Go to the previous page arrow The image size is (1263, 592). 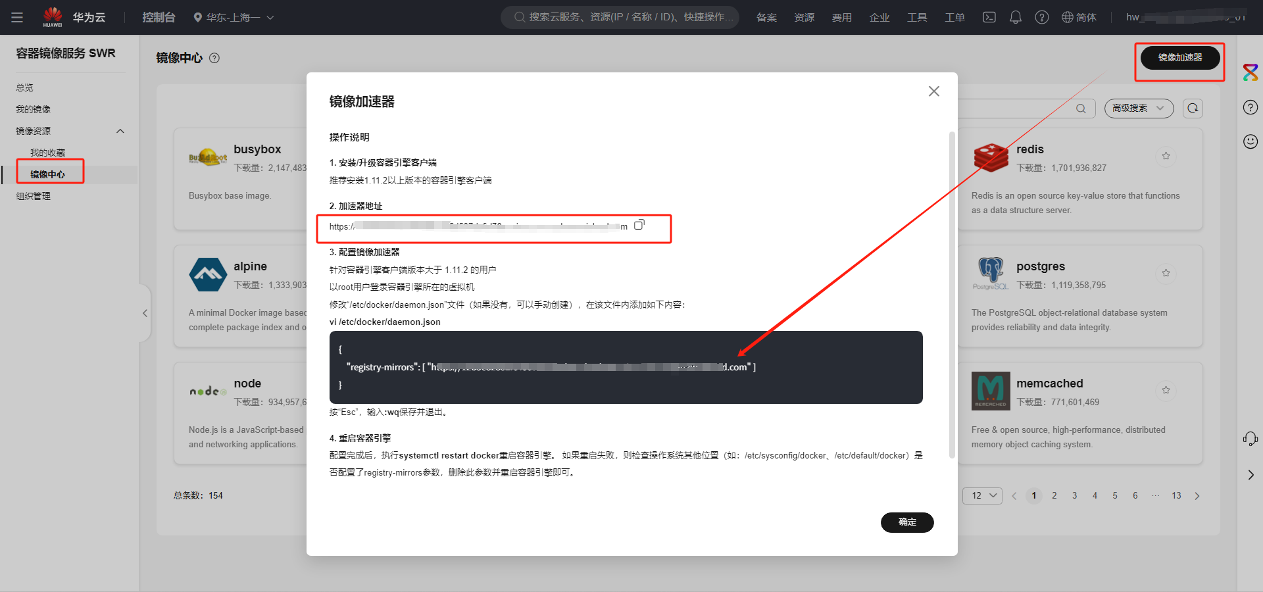1014,496
